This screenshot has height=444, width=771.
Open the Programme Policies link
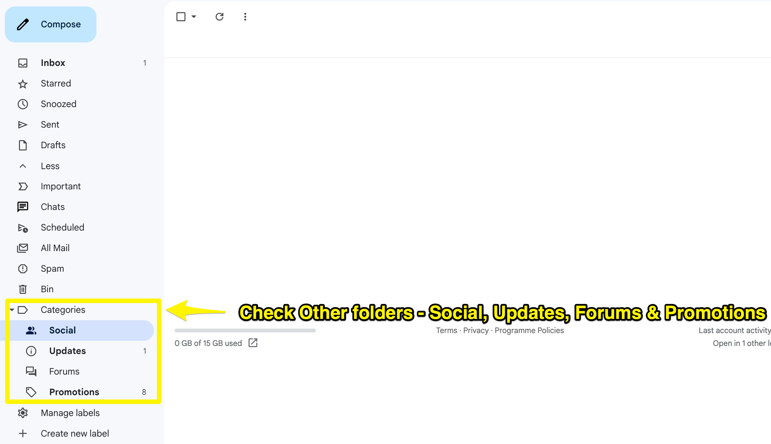point(529,331)
